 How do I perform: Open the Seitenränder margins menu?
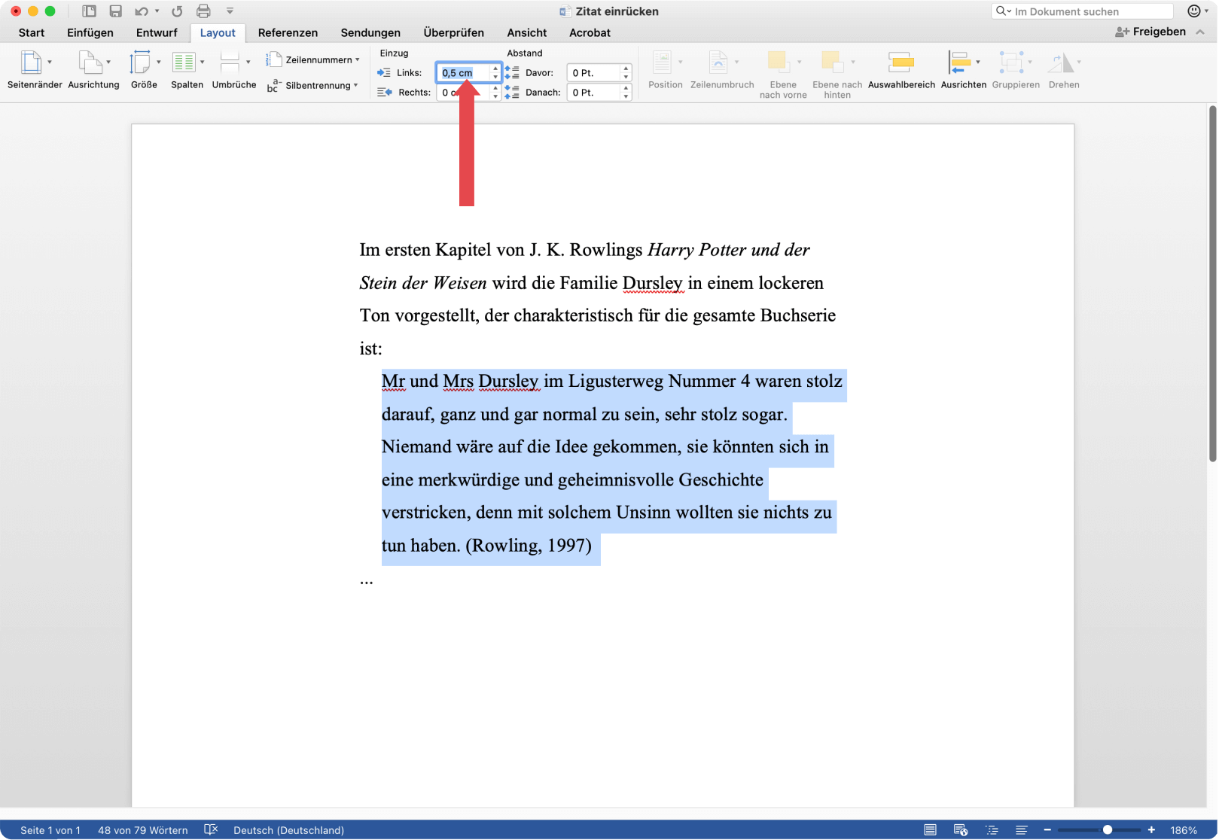(x=35, y=70)
